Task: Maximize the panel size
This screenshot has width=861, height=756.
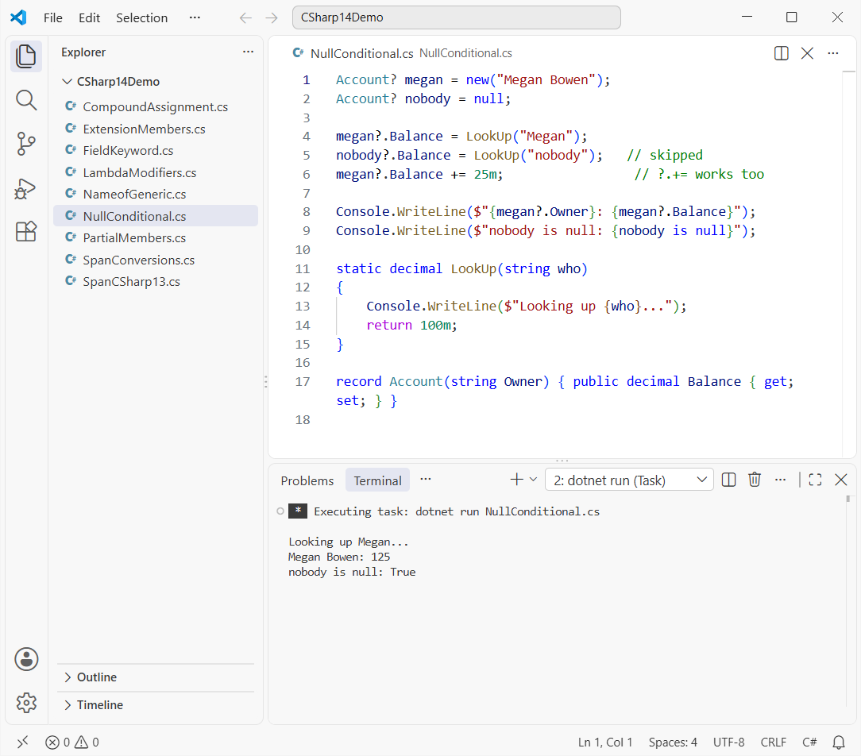Action: pyautogui.click(x=816, y=480)
